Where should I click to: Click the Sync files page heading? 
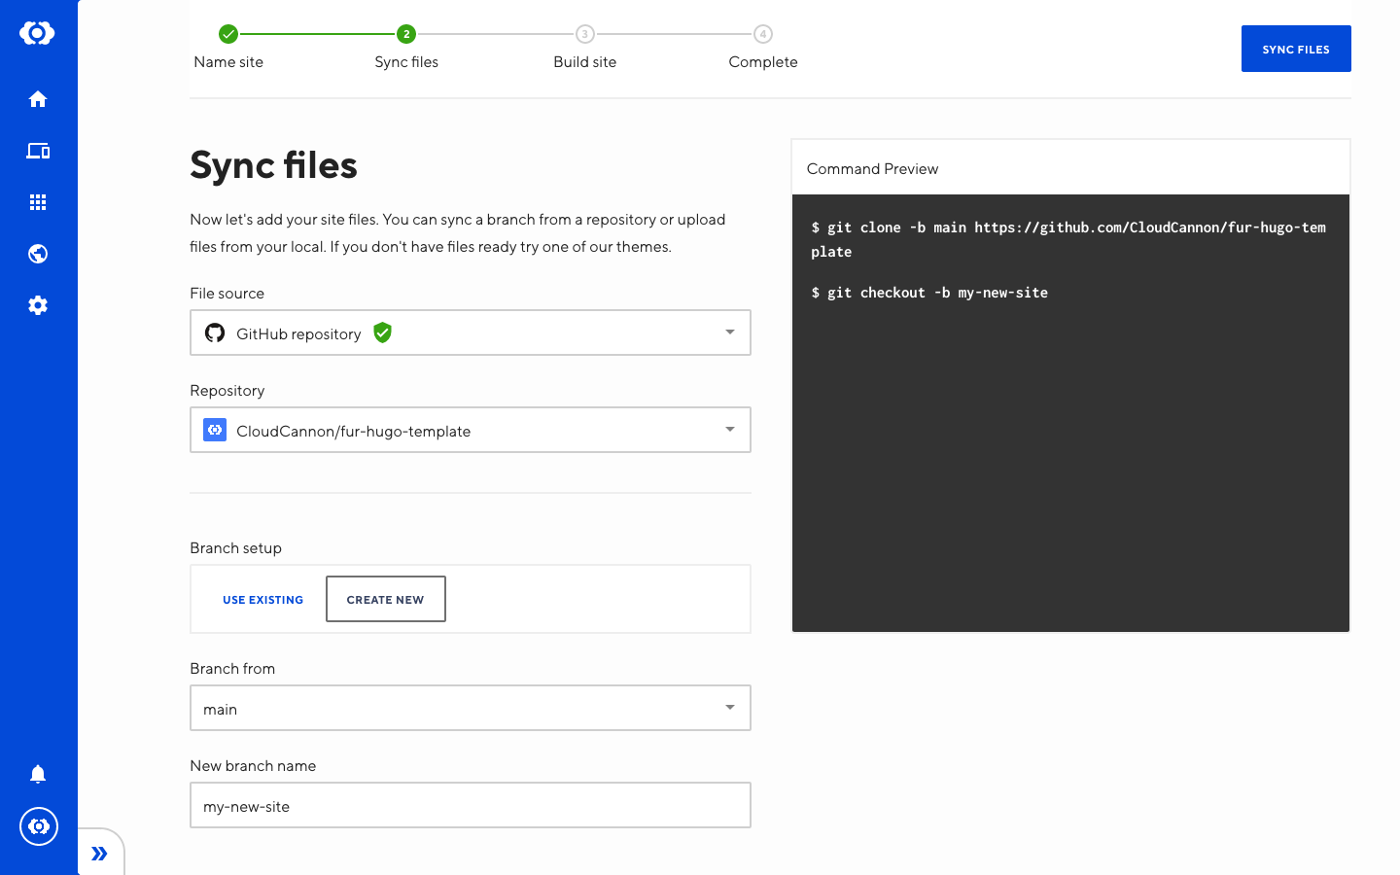(274, 165)
